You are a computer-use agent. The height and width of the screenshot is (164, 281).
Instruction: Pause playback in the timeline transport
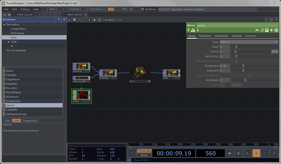[238, 153]
